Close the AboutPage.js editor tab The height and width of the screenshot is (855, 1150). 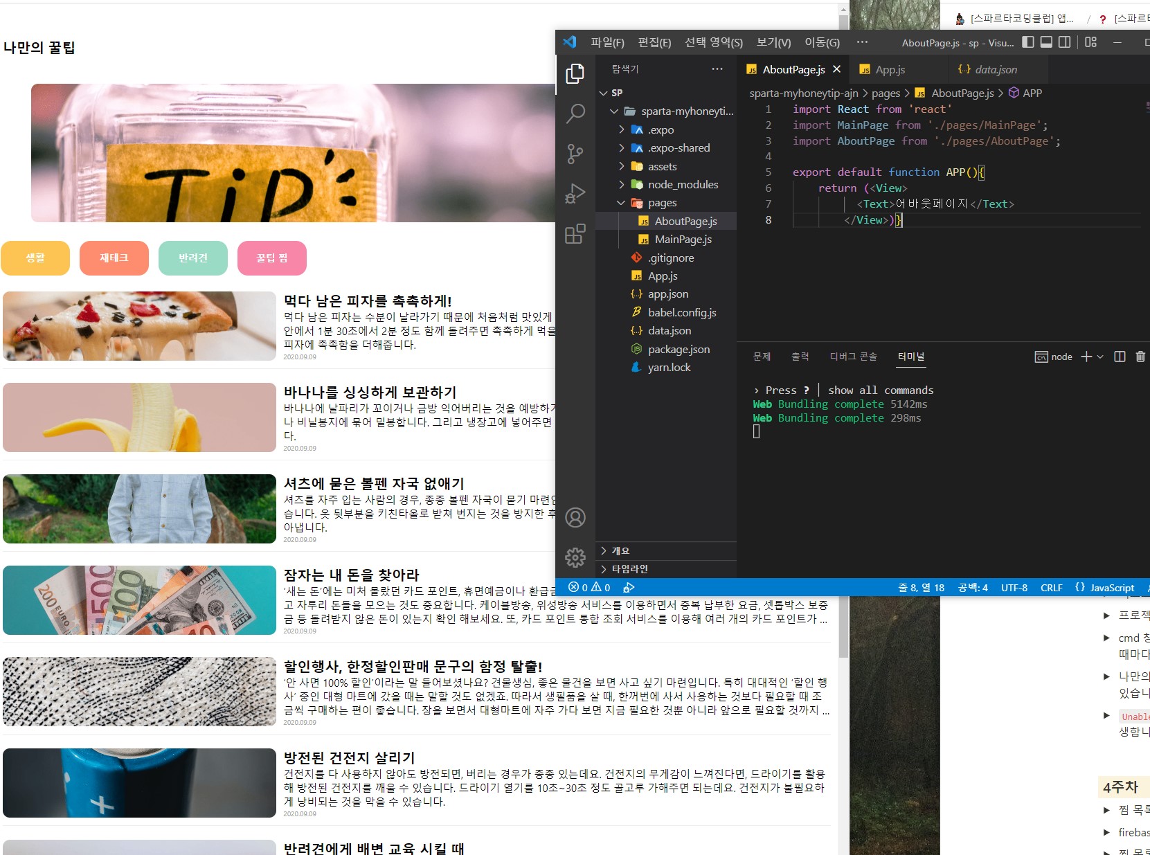pyautogui.click(x=836, y=69)
